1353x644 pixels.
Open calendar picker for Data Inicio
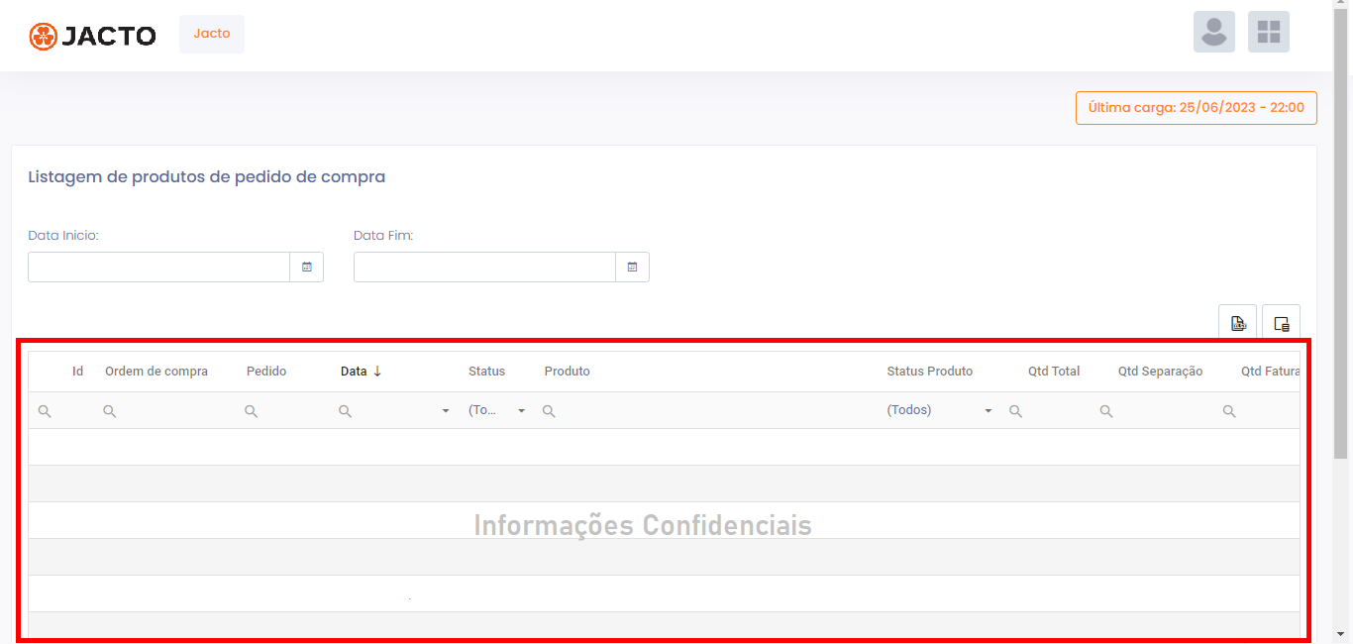point(307,268)
